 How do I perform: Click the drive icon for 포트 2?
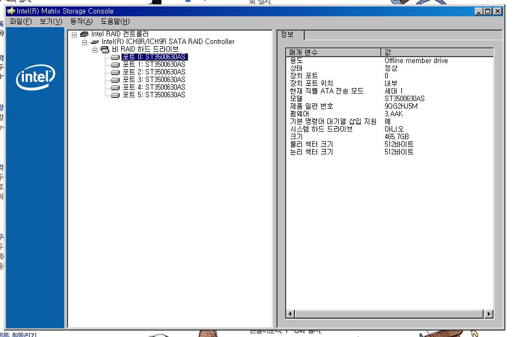115,72
